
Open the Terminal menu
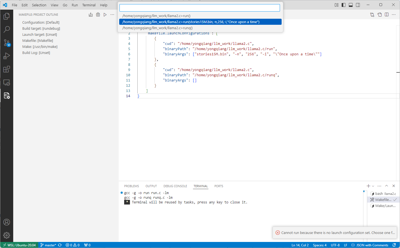(x=89, y=5)
